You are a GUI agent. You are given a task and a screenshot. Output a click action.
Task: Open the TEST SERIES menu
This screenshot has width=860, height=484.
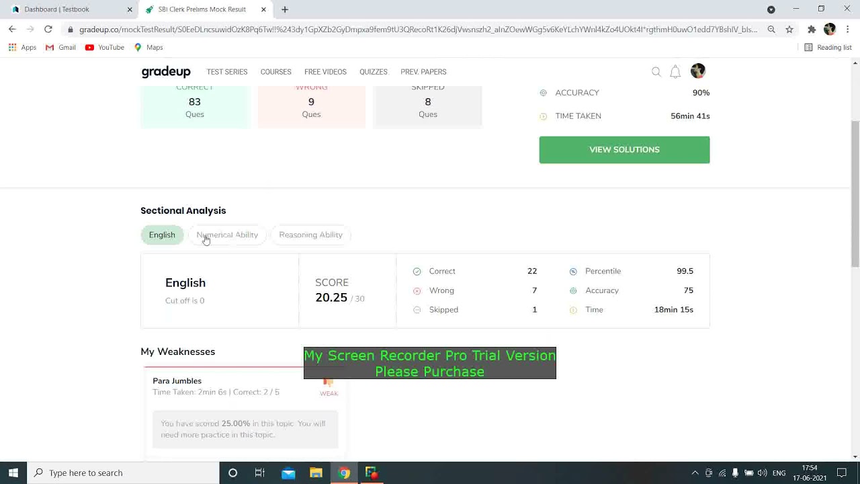pos(227,72)
